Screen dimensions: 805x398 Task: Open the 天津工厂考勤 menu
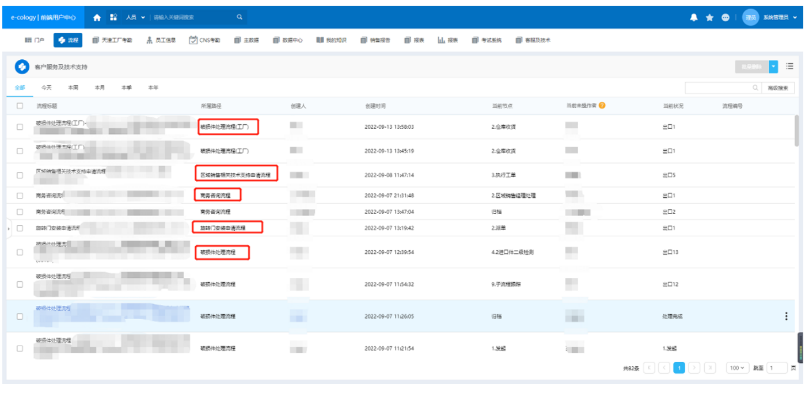pyautogui.click(x=112, y=40)
